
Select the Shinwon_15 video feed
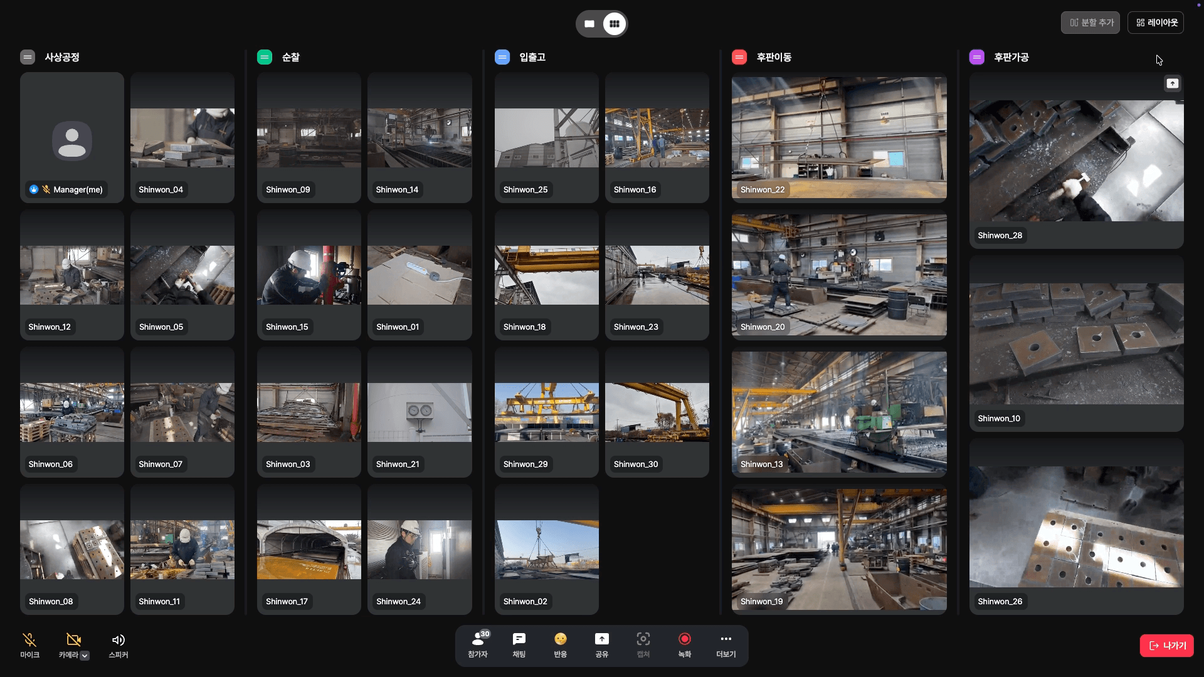click(x=309, y=275)
